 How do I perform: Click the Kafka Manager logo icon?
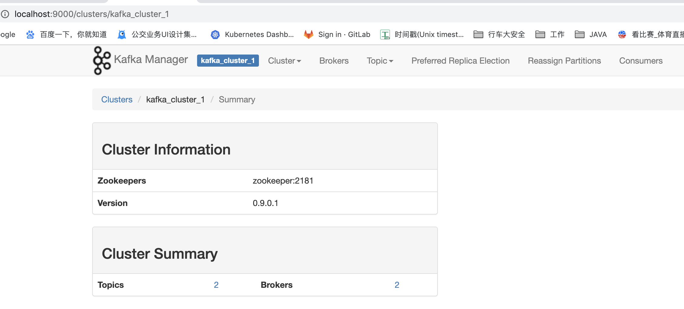pos(102,60)
